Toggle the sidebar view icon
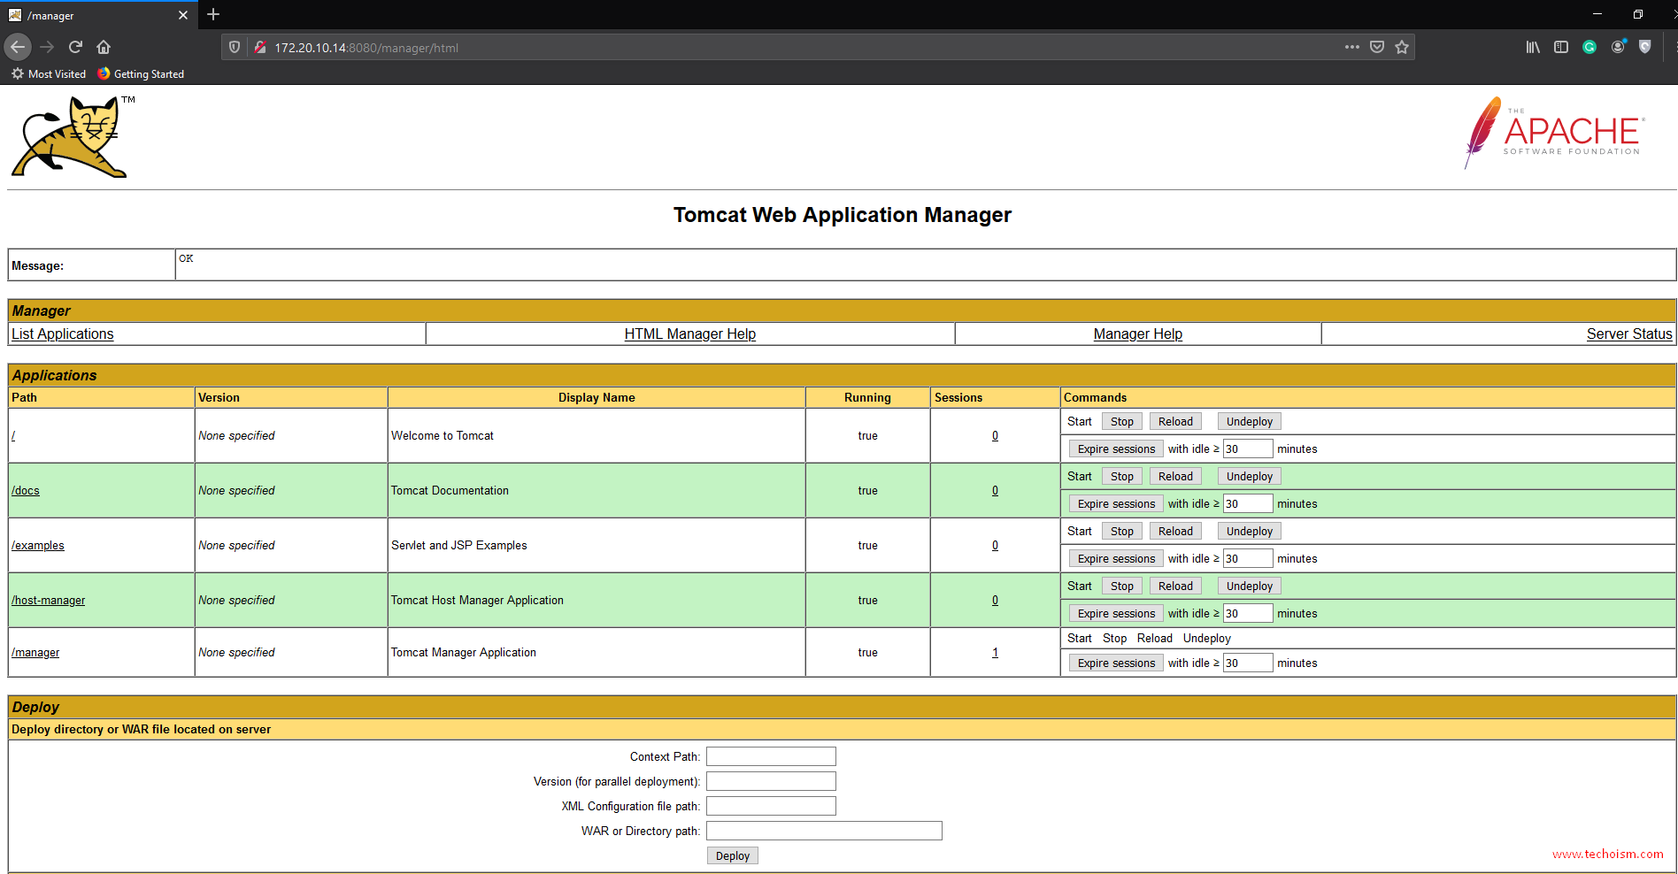Viewport: 1678px width, 874px height. click(1561, 47)
